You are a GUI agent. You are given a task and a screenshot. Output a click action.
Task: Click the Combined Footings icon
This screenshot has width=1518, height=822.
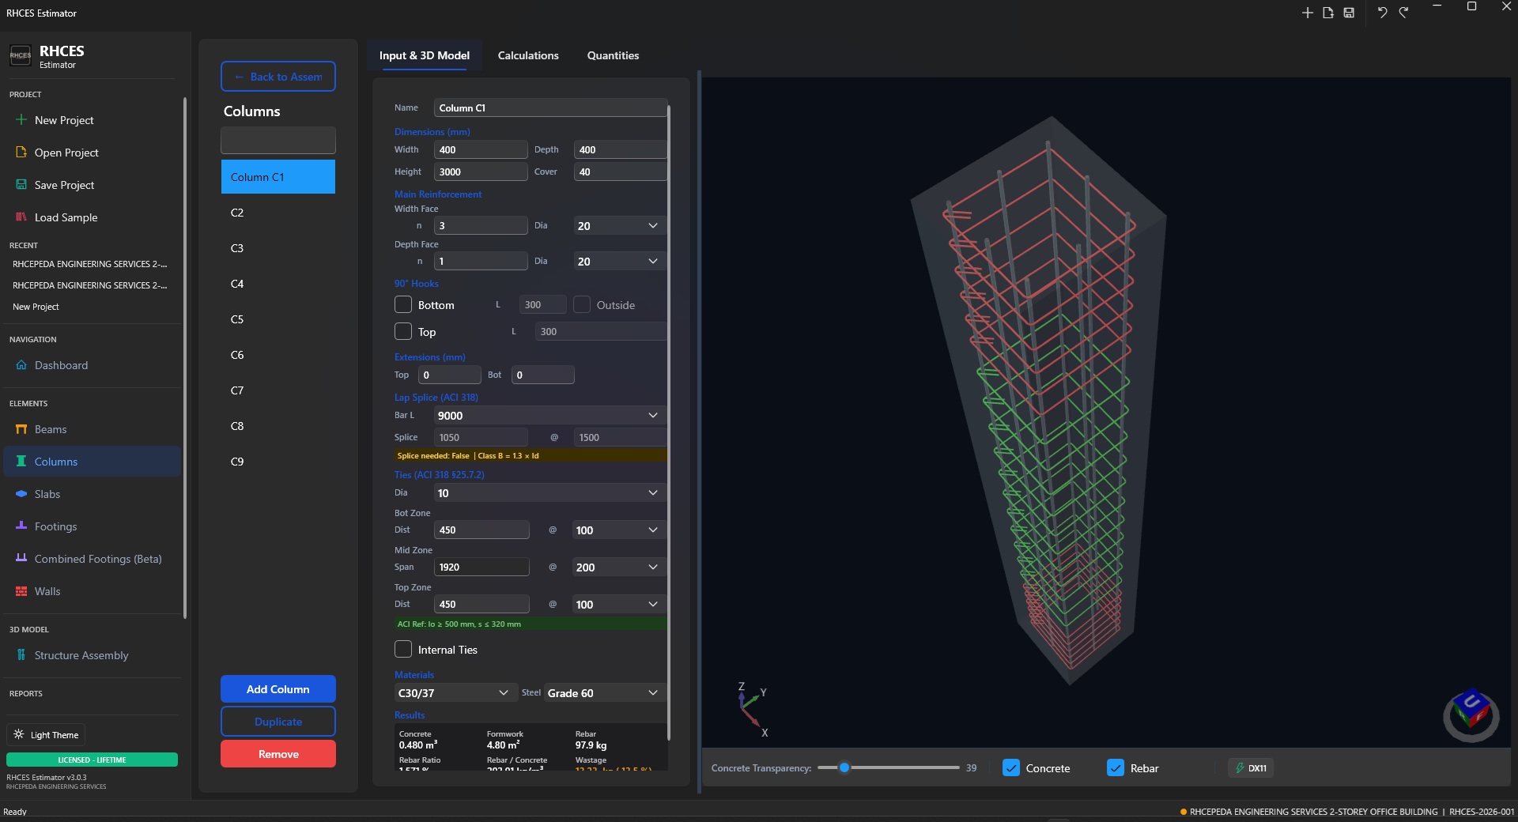tap(21, 559)
